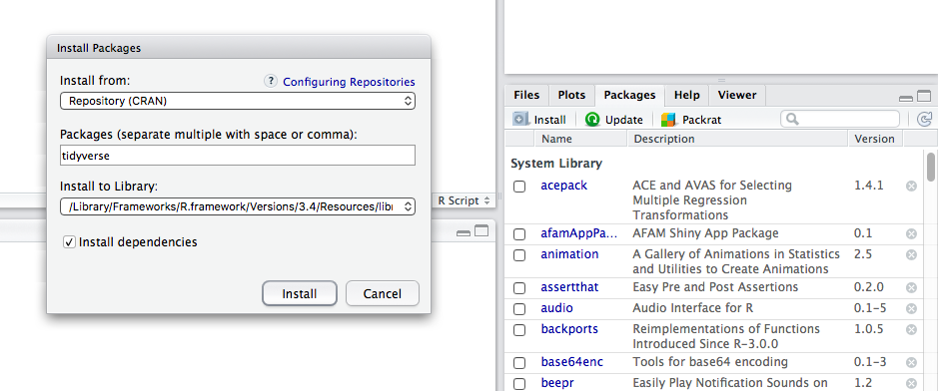Open the repositories help question mark

(271, 81)
